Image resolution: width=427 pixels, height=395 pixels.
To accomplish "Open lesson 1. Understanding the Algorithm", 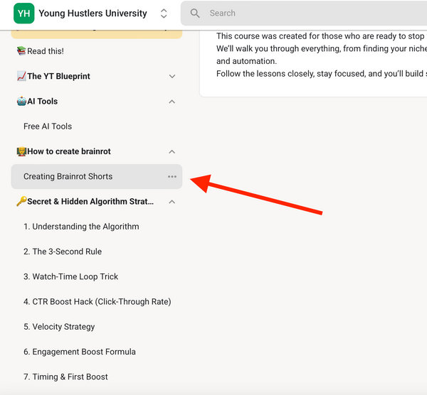I will 81,227.
